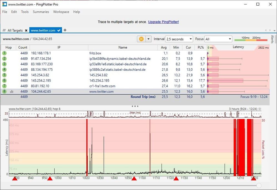Select hop 8 green circle icon

[x=4, y=91]
